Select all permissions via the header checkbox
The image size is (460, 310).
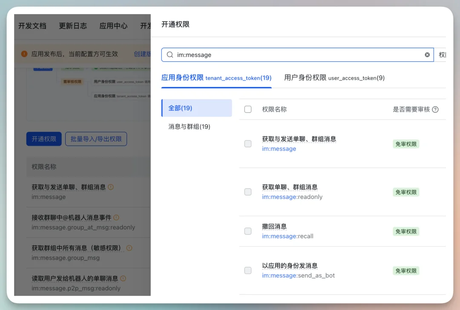coord(248,109)
